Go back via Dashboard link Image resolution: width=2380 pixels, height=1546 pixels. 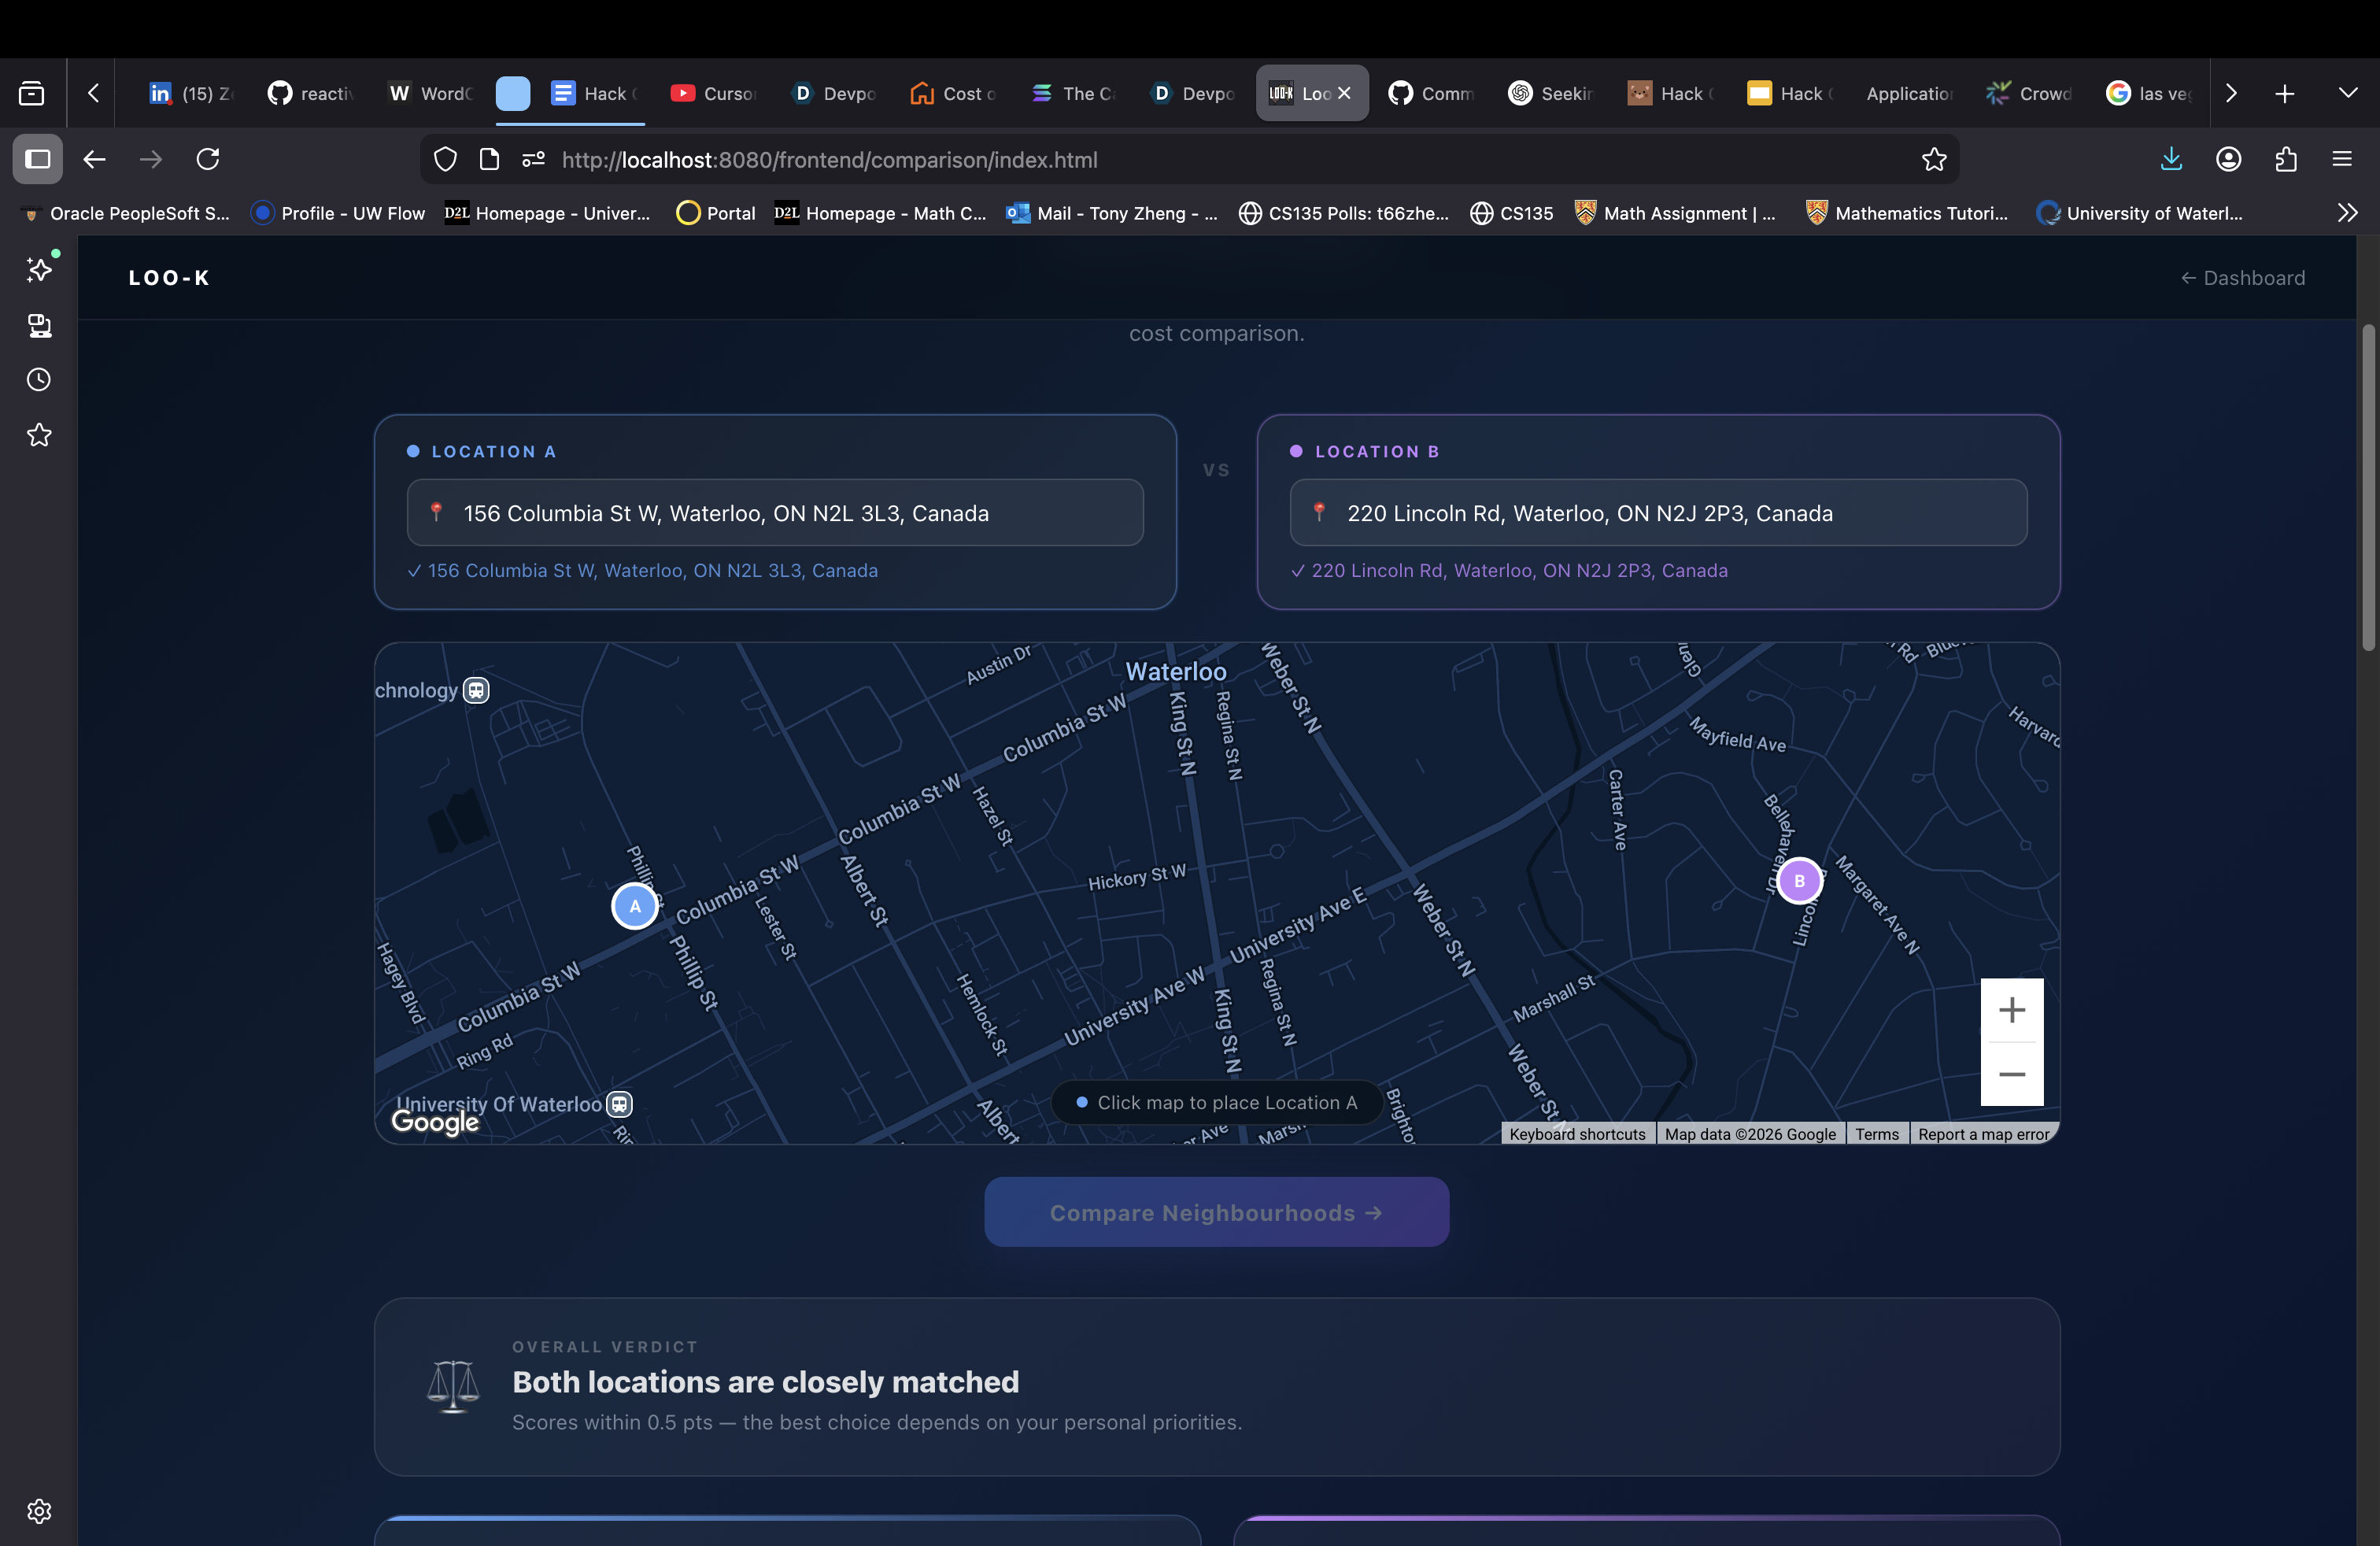pos(2242,278)
